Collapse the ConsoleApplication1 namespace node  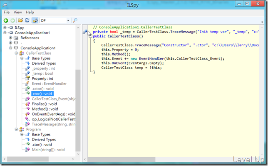point(10,48)
